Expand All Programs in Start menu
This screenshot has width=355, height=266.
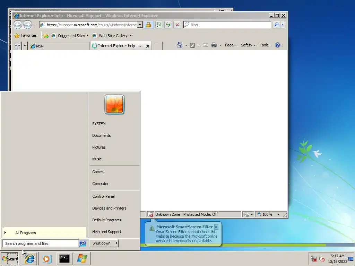point(45,233)
